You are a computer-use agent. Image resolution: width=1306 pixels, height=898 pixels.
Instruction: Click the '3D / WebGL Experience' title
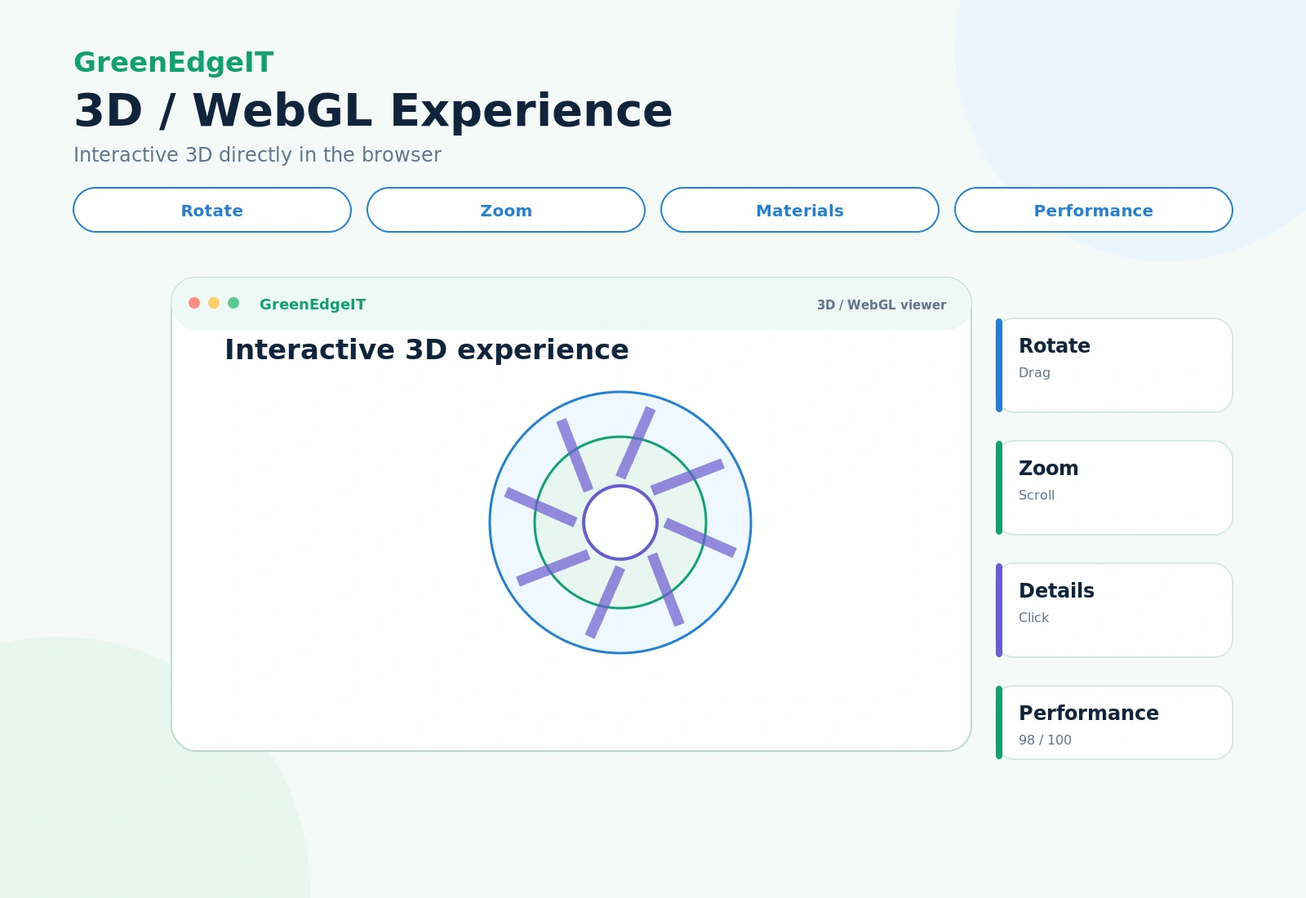[x=373, y=111]
